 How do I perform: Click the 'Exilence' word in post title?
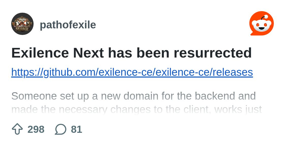pos(40,53)
